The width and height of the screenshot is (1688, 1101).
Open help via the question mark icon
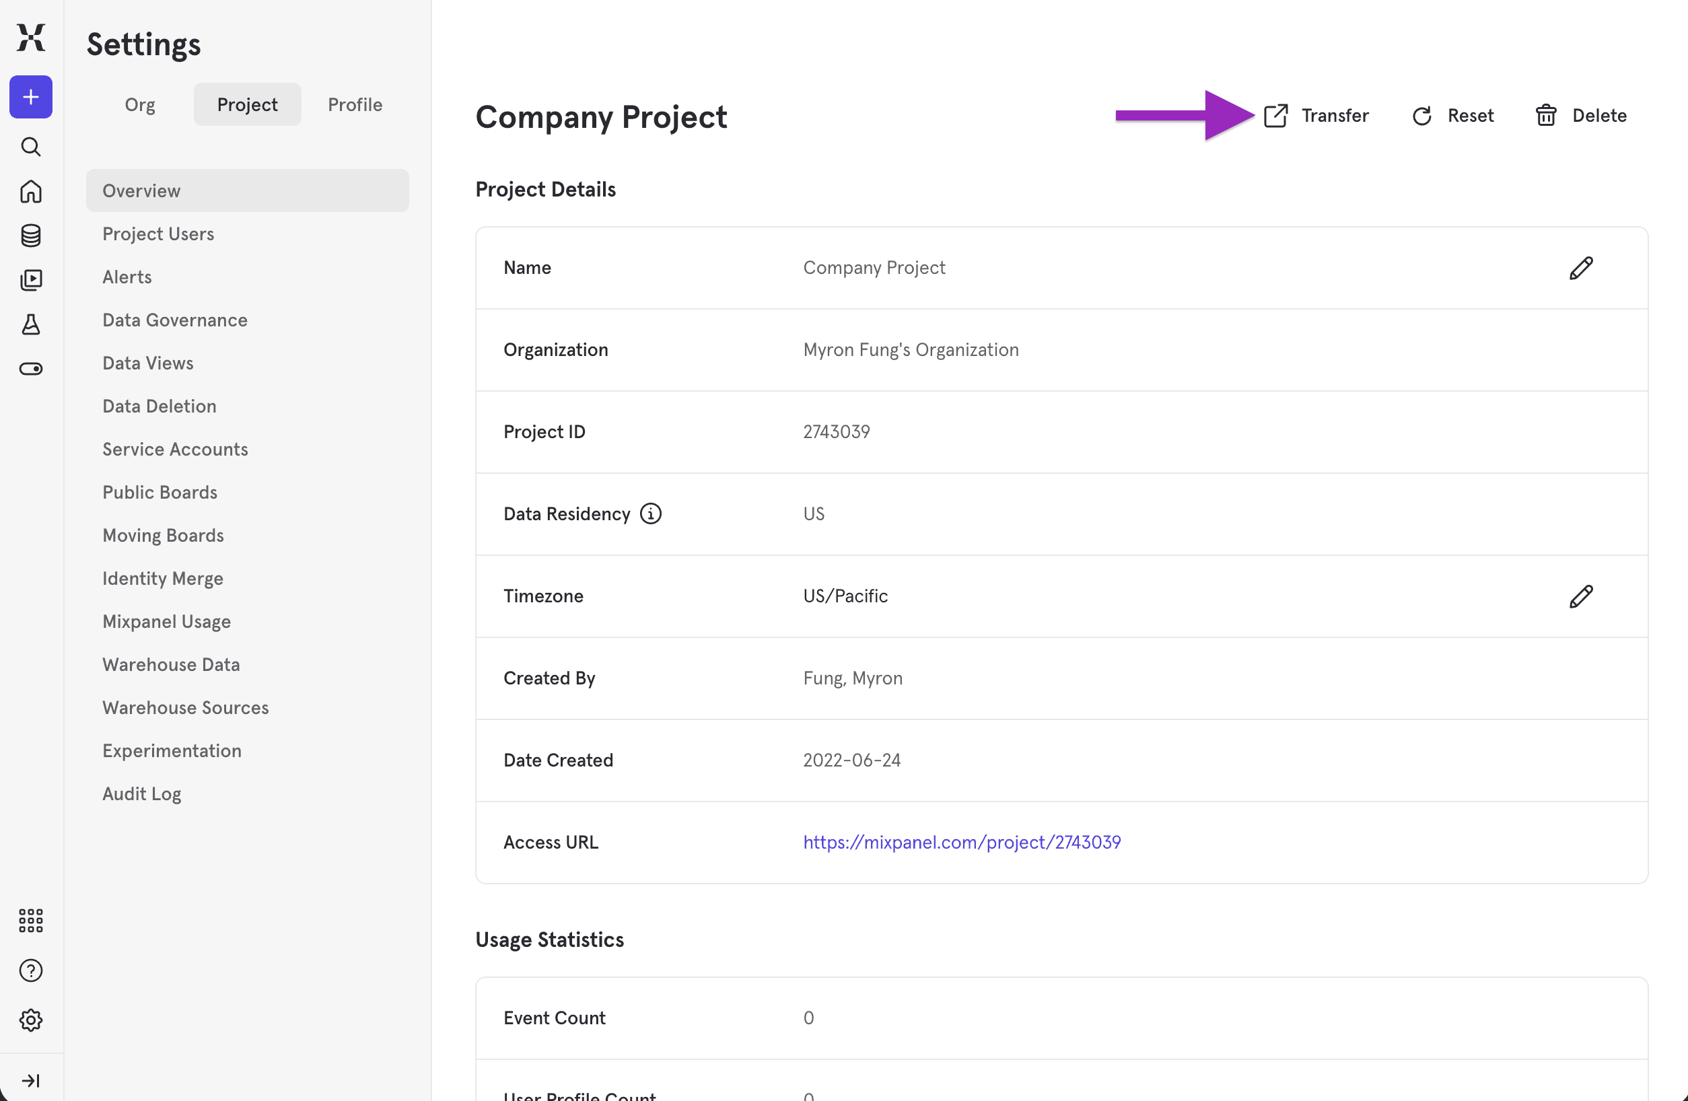(30, 970)
